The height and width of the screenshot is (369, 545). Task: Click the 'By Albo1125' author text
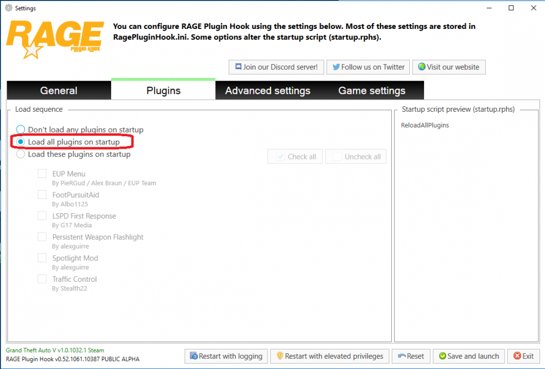tap(70, 204)
